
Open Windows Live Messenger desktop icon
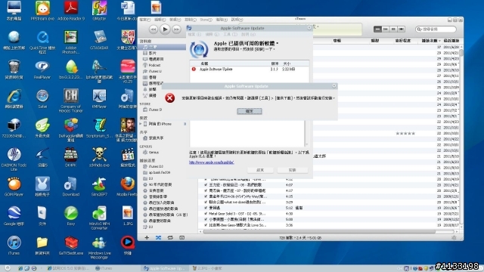coord(99,247)
